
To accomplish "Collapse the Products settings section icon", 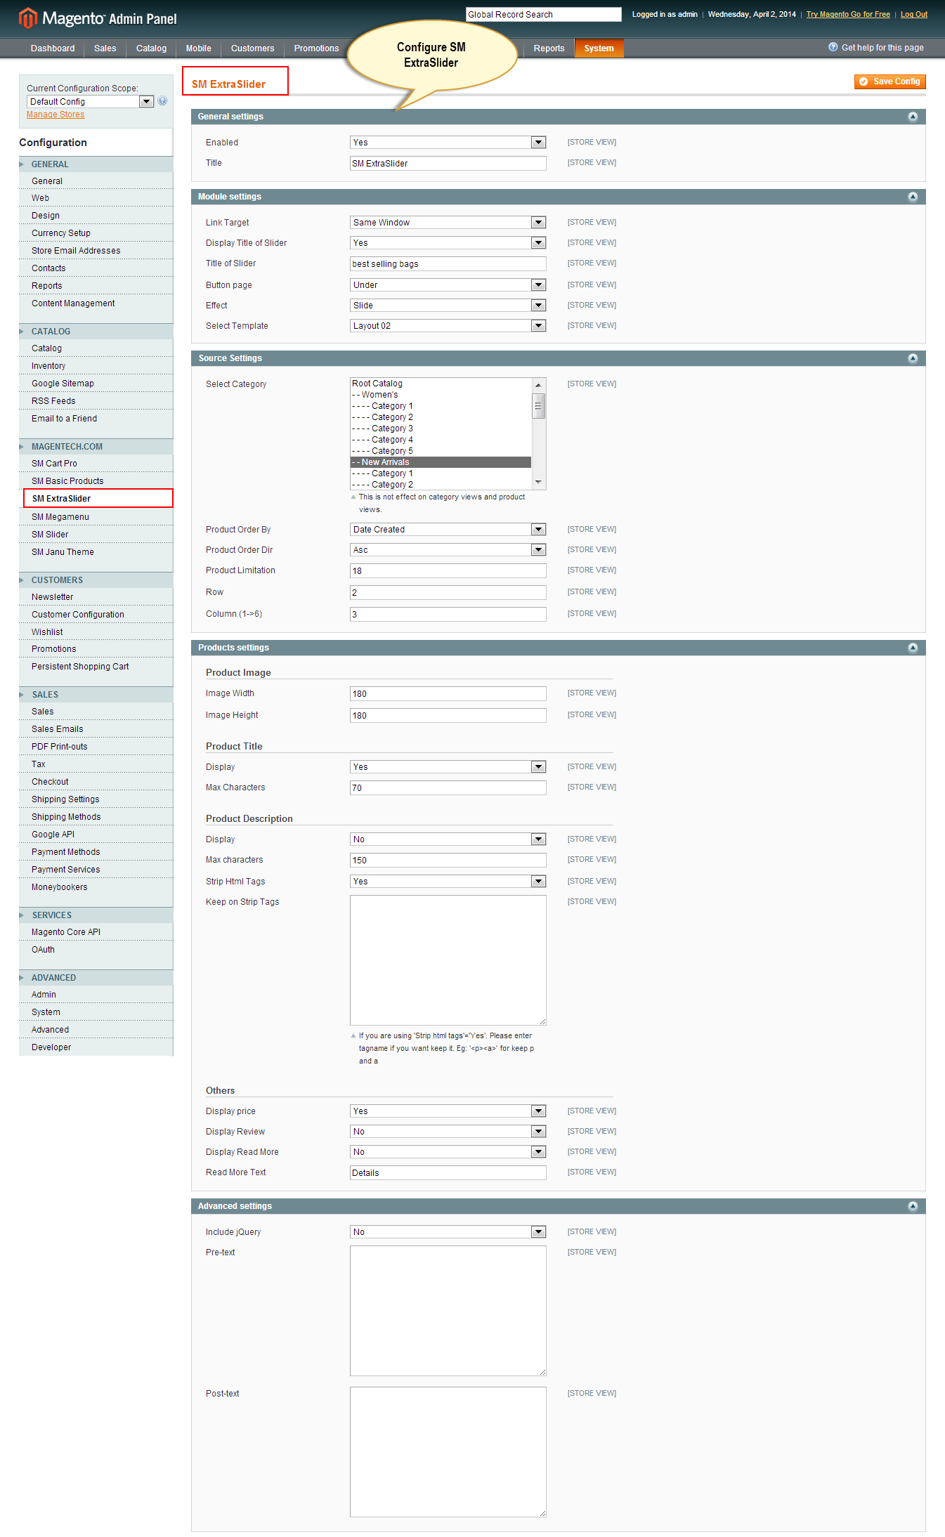I will pos(913,648).
